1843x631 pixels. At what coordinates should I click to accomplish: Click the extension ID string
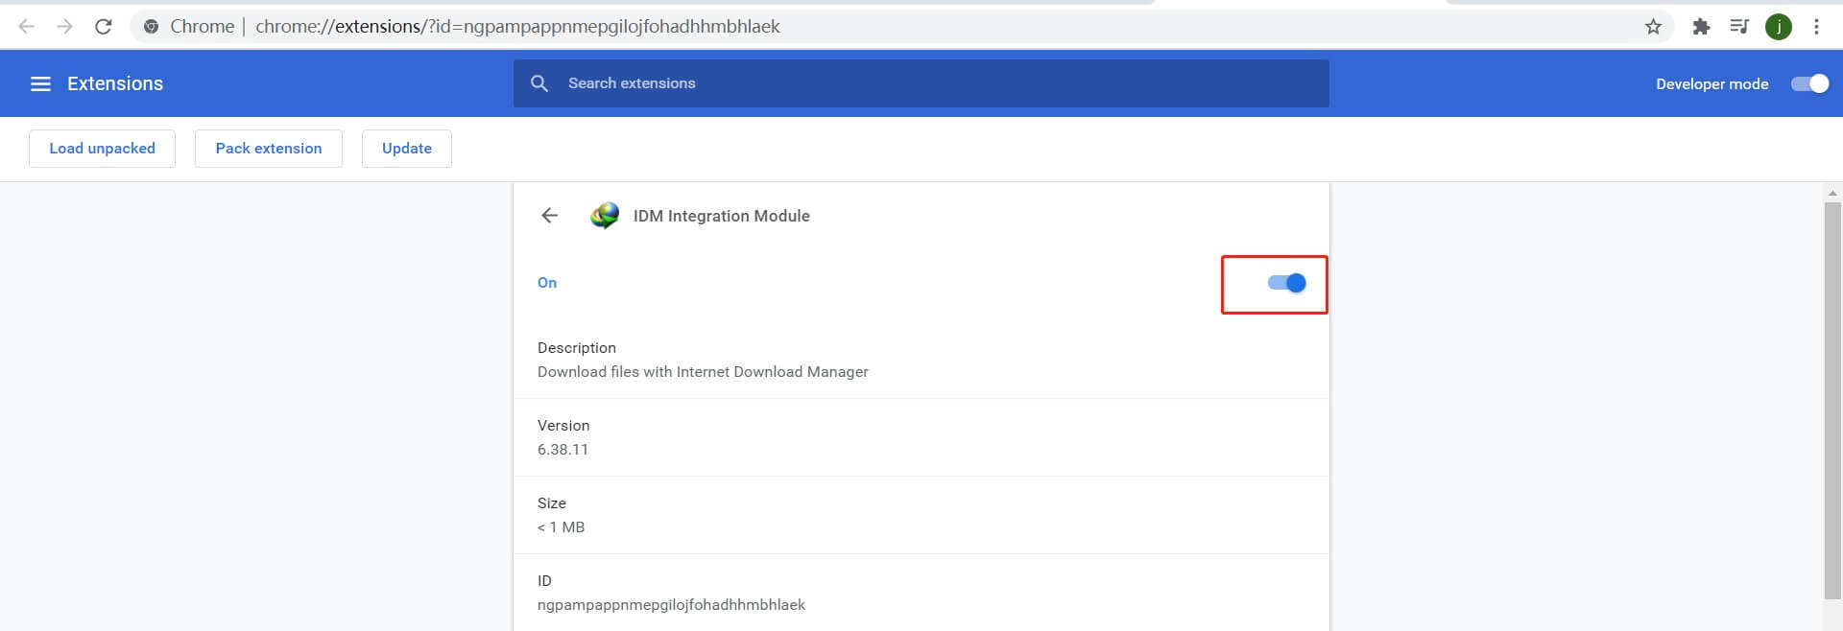(x=671, y=605)
